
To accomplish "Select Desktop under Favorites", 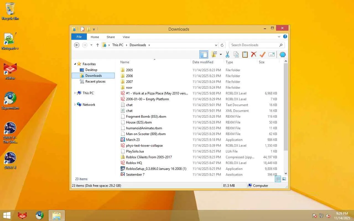I will coord(91,70).
